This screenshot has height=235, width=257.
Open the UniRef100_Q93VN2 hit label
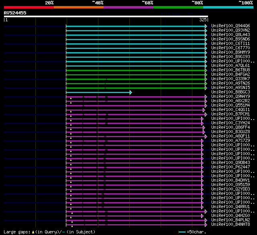pos(230,30)
